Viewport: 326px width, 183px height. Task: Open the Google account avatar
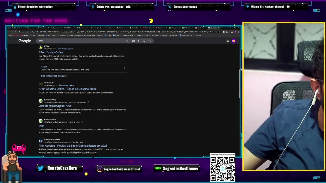[234, 41]
